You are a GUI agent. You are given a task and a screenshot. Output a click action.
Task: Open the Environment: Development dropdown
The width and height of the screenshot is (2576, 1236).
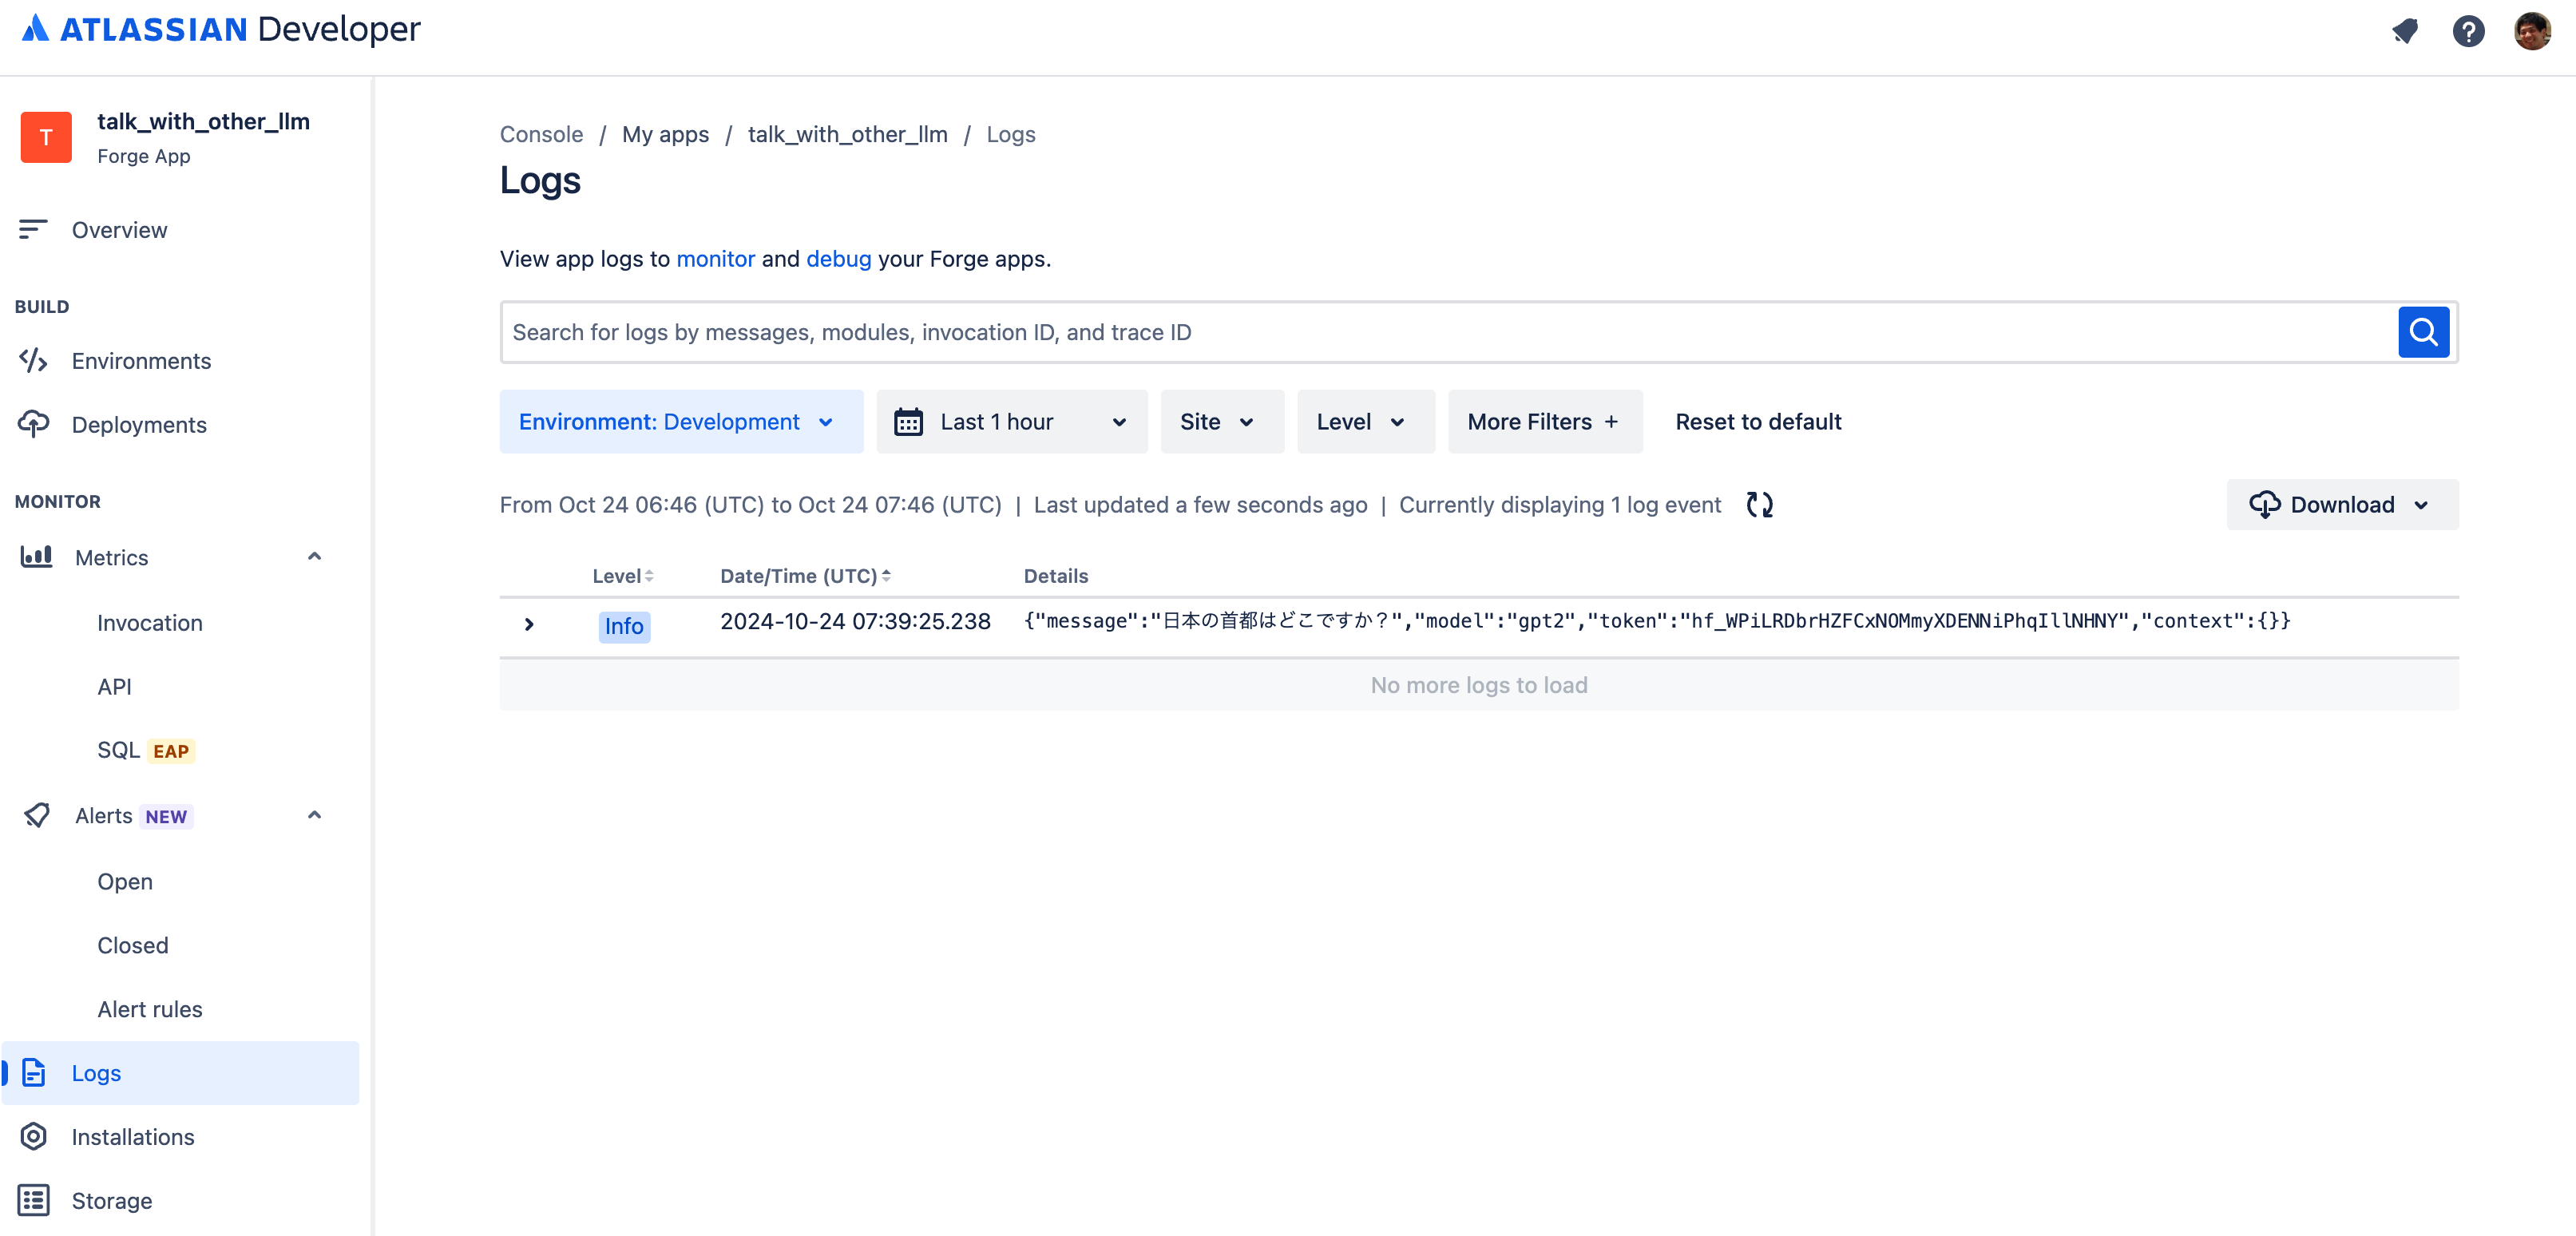tap(681, 422)
